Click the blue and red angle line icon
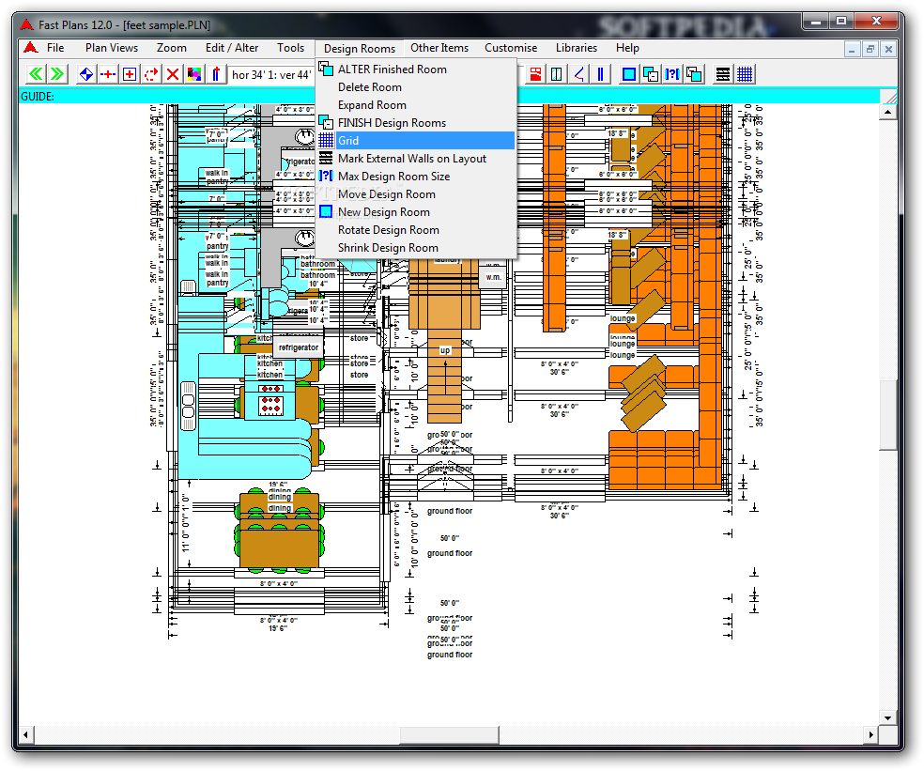The image size is (924, 771). coord(578,74)
